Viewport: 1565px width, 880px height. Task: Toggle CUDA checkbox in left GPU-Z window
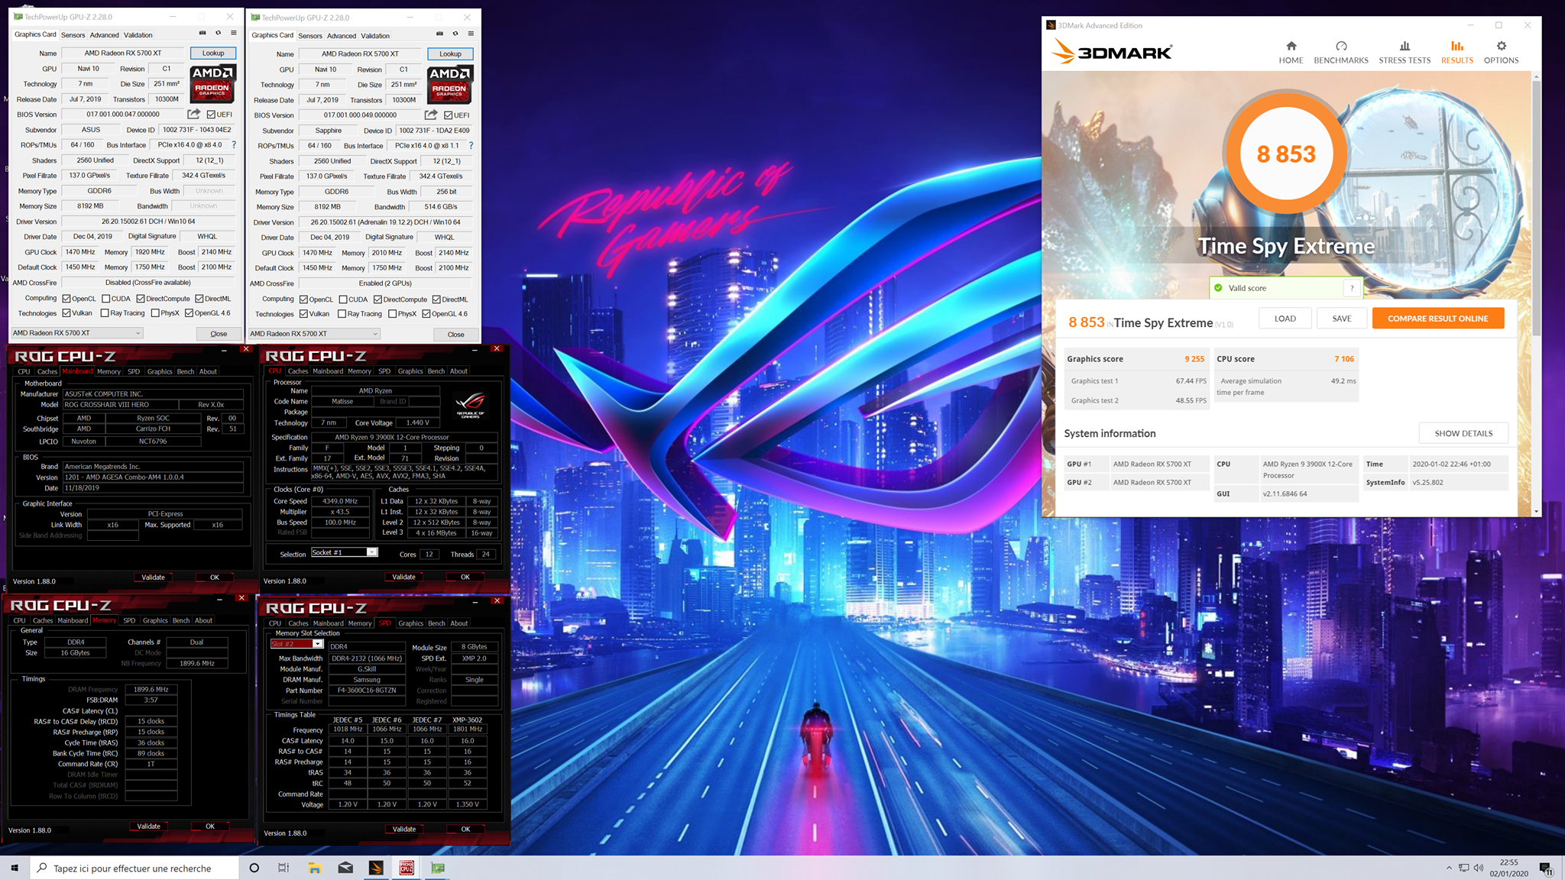(106, 299)
